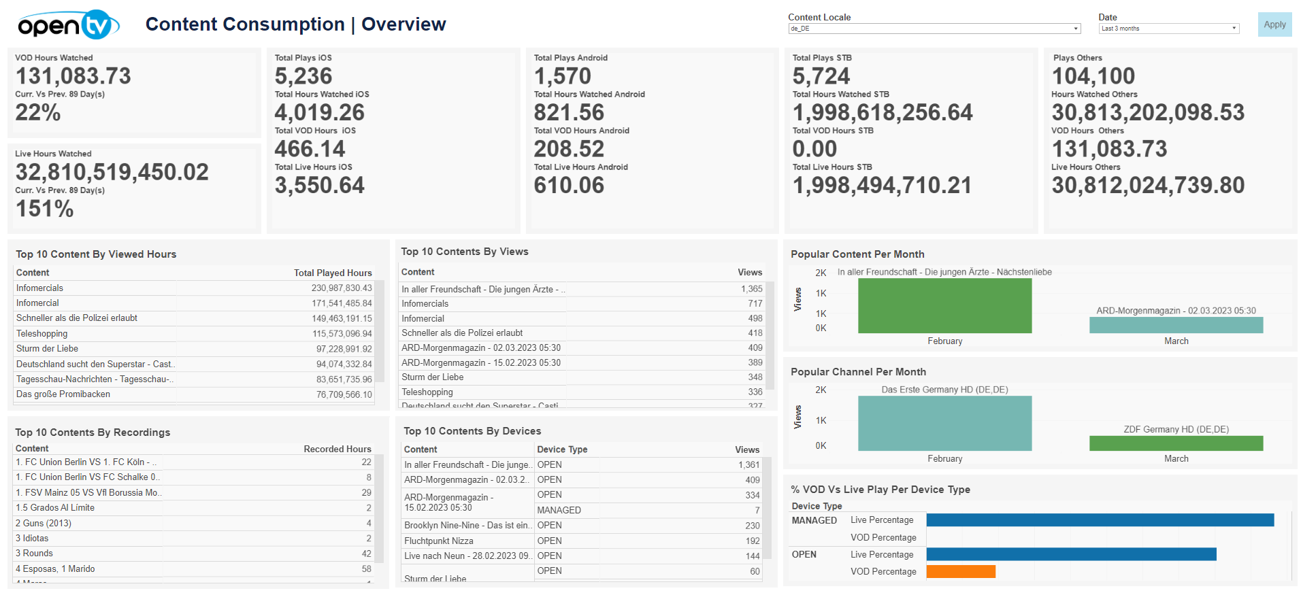Click the MANAGED Live Percentage bar
1301x595 pixels.
(x=1099, y=520)
